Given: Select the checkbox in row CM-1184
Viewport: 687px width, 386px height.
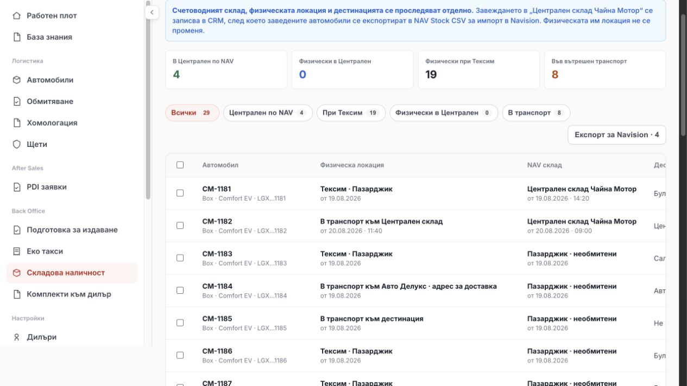Looking at the screenshot, I should [180, 291].
